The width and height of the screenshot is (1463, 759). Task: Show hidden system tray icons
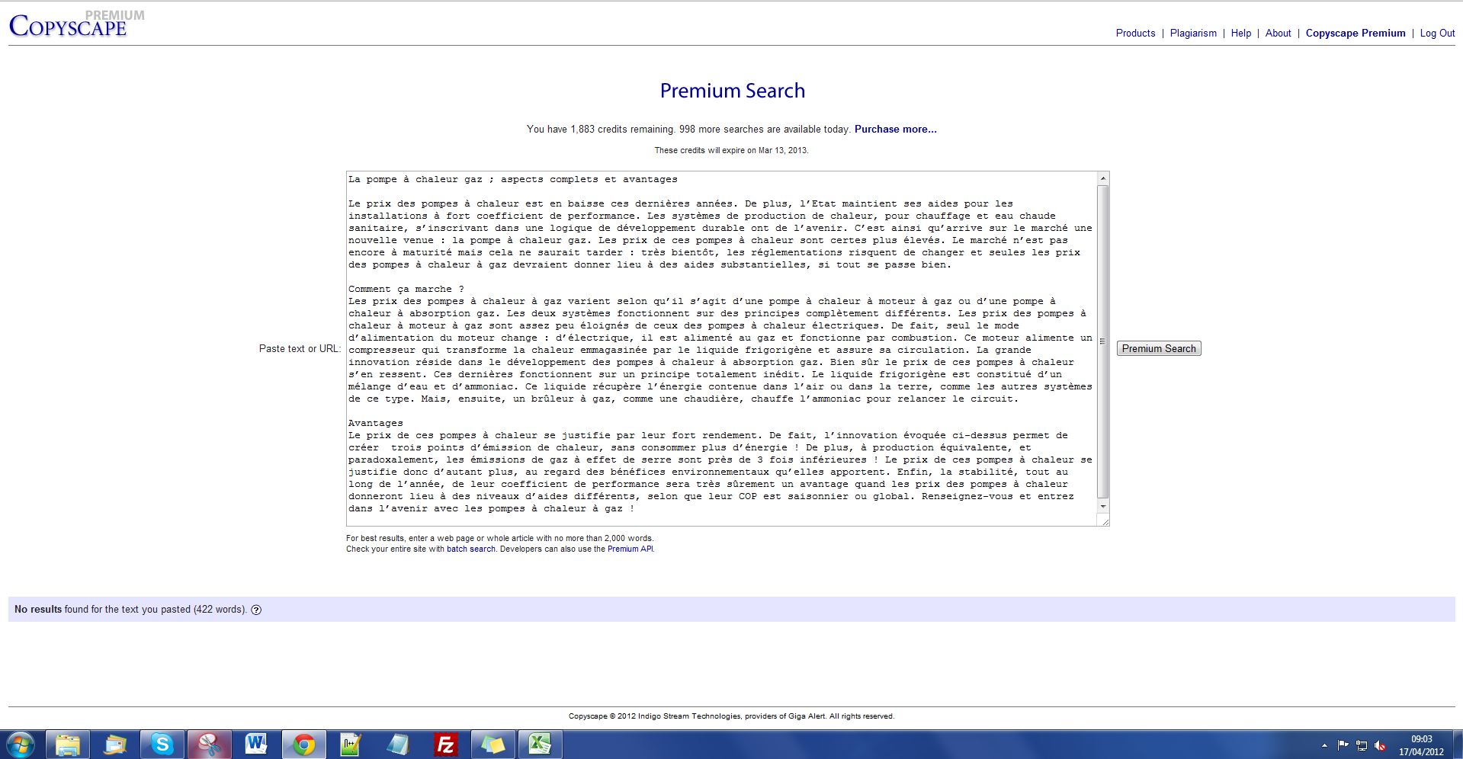pyautogui.click(x=1324, y=745)
